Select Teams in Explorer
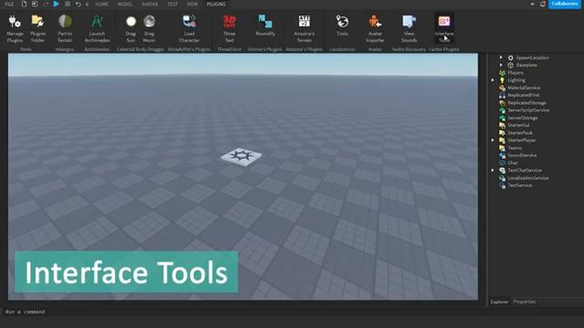Screen dimensions: 584x328 [x=515, y=148]
